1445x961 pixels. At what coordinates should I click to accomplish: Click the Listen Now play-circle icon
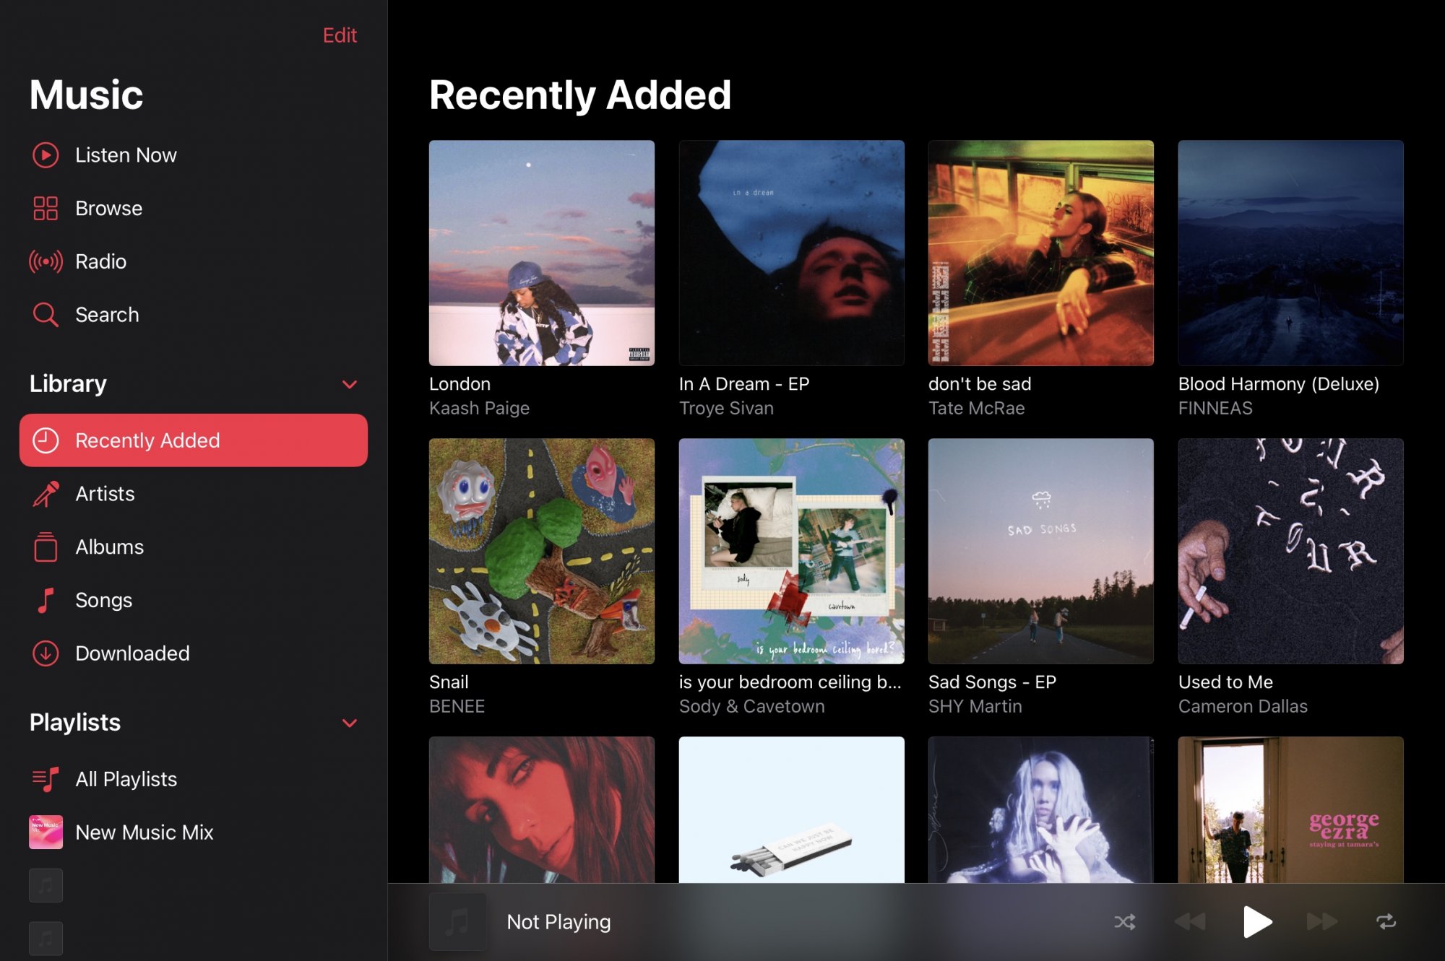click(46, 155)
